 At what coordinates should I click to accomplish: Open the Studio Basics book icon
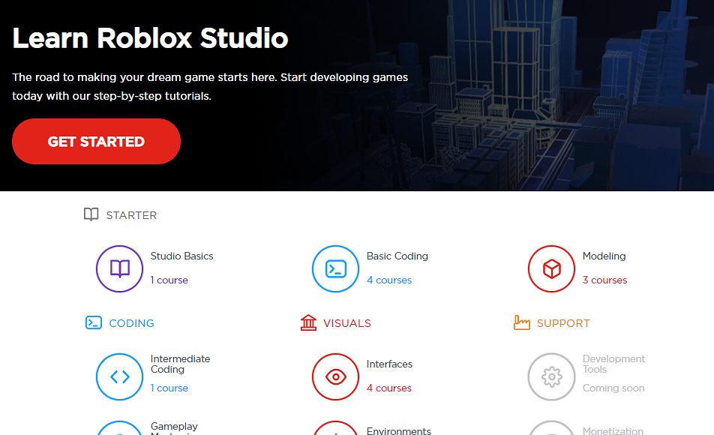(120, 268)
